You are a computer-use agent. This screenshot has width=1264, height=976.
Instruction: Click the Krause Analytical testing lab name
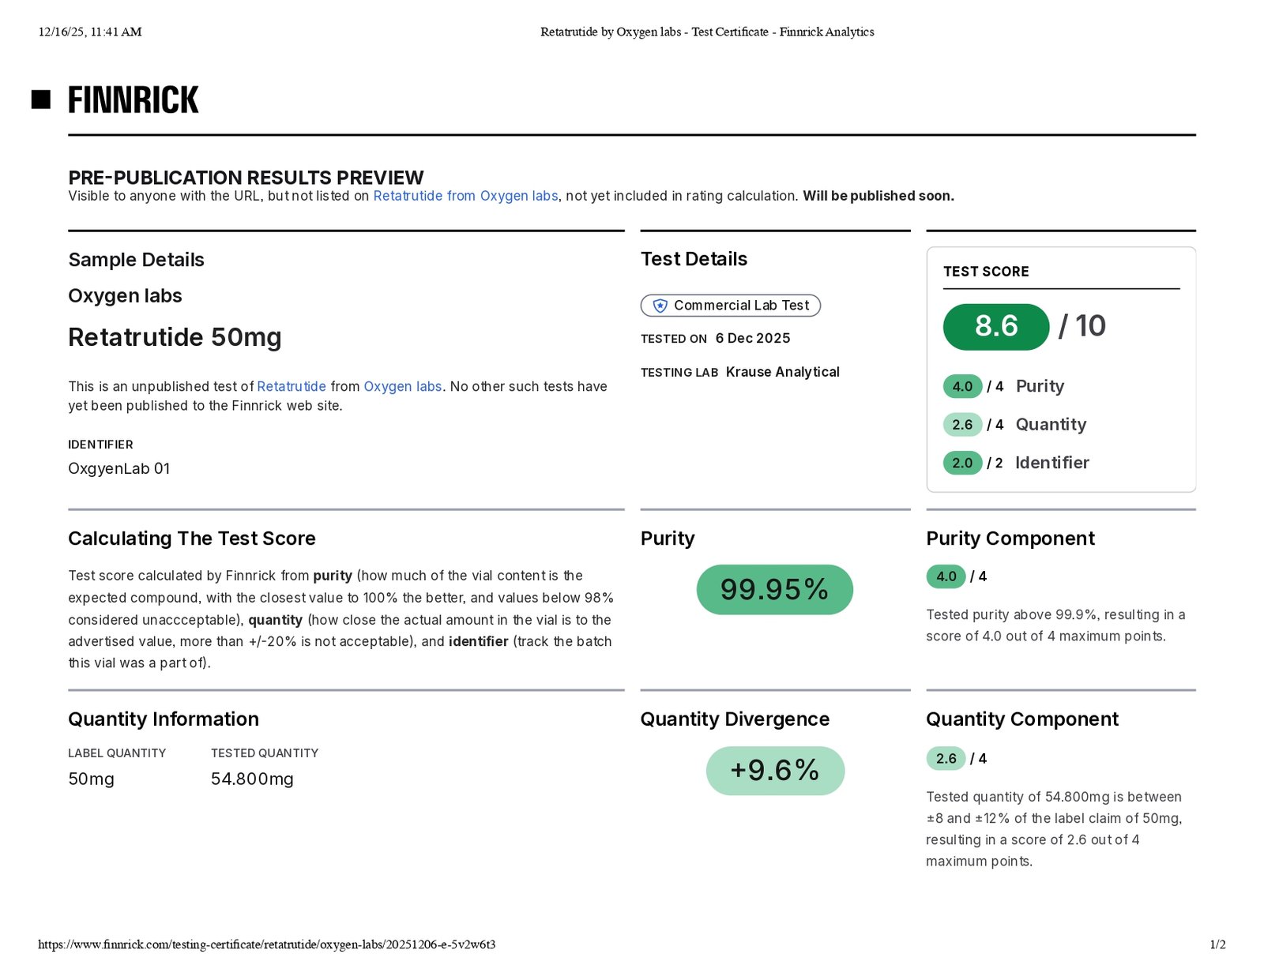pos(782,372)
